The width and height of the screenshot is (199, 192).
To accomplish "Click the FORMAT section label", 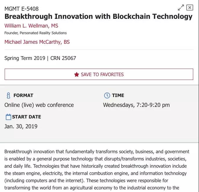I will [23, 95].
